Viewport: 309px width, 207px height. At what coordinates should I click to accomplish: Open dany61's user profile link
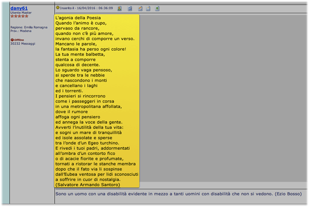pyautogui.click(x=19, y=8)
